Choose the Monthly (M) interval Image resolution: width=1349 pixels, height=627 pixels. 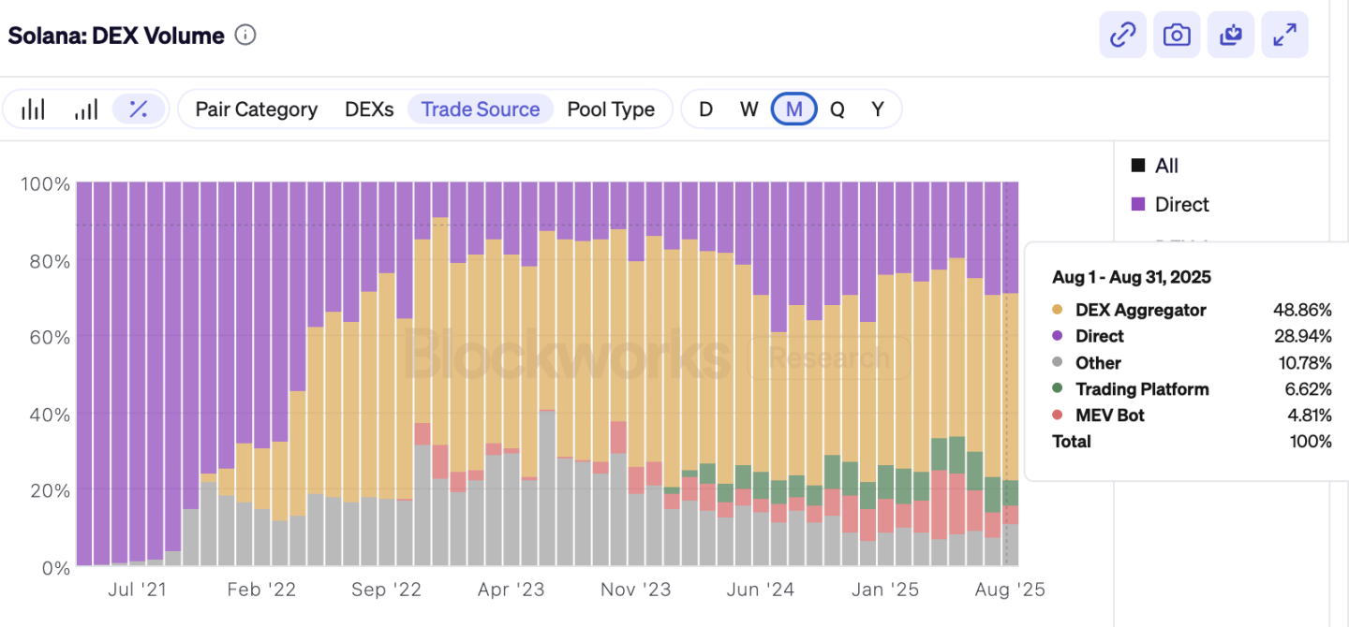(x=793, y=109)
